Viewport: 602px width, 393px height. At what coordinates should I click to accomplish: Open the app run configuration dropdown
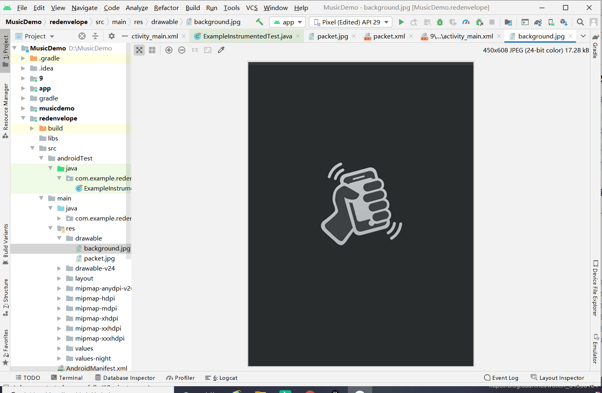click(288, 22)
